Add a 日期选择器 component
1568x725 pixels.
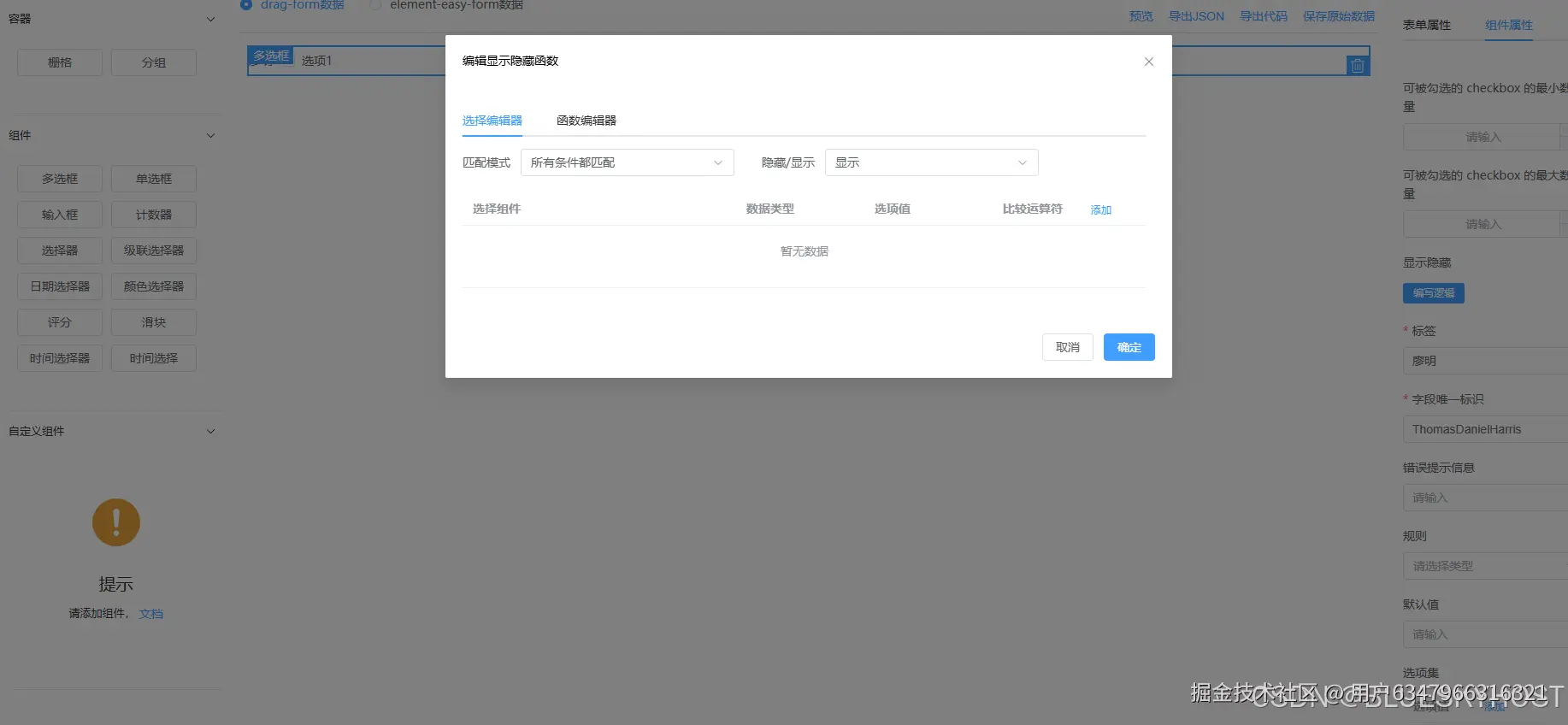[x=60, y=286]
